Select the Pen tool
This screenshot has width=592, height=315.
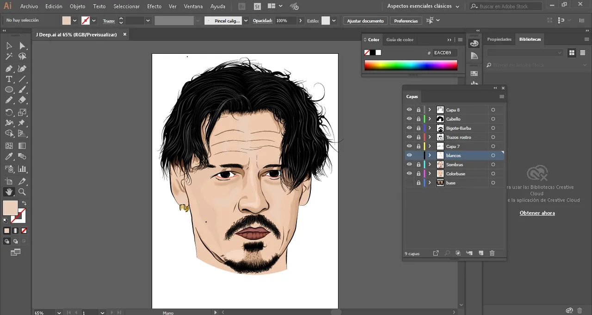click(x=9, y=69)
